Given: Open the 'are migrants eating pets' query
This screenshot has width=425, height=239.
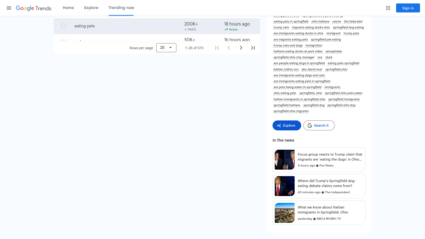Looking at the screenshot, I should (x=291, y=40).
